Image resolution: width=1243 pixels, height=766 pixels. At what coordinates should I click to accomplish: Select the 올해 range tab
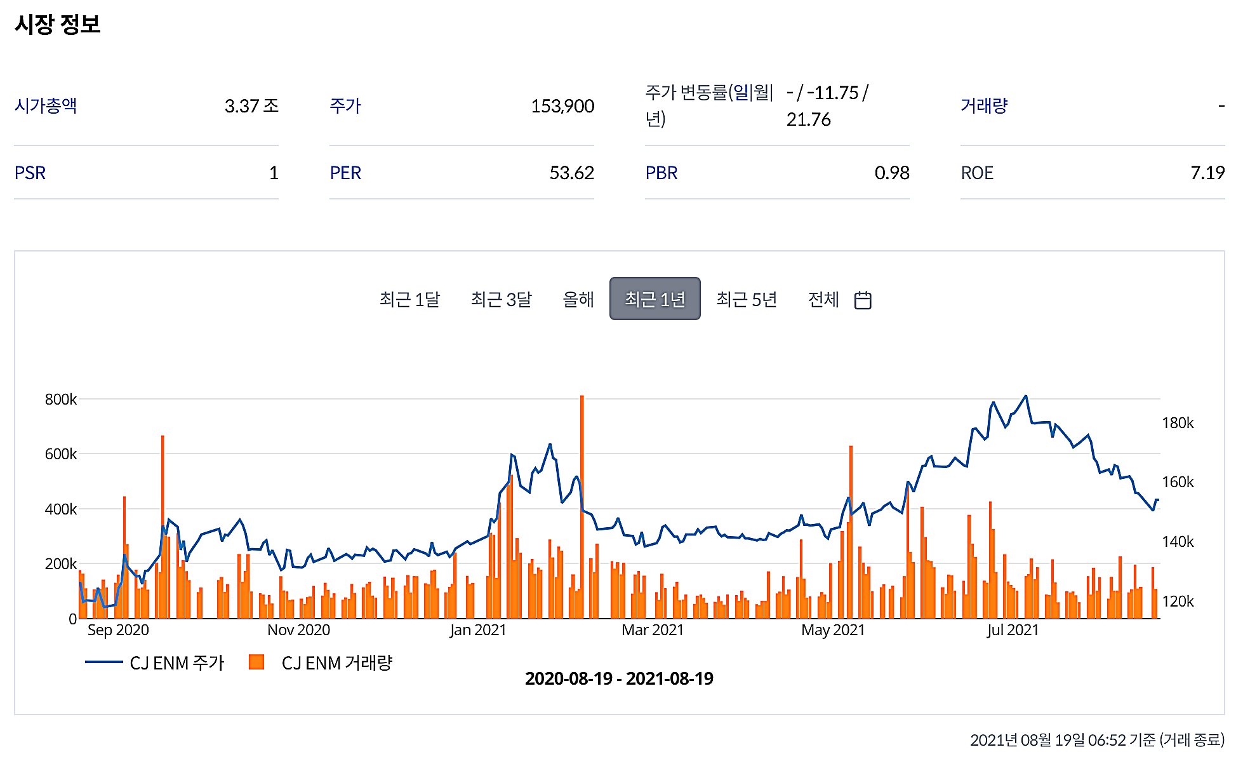578,299
